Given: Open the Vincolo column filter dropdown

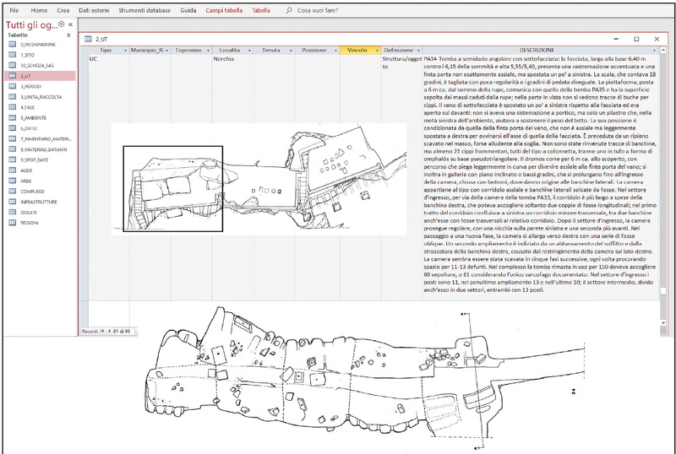Looking at the screenshot, I should (376, 51).
